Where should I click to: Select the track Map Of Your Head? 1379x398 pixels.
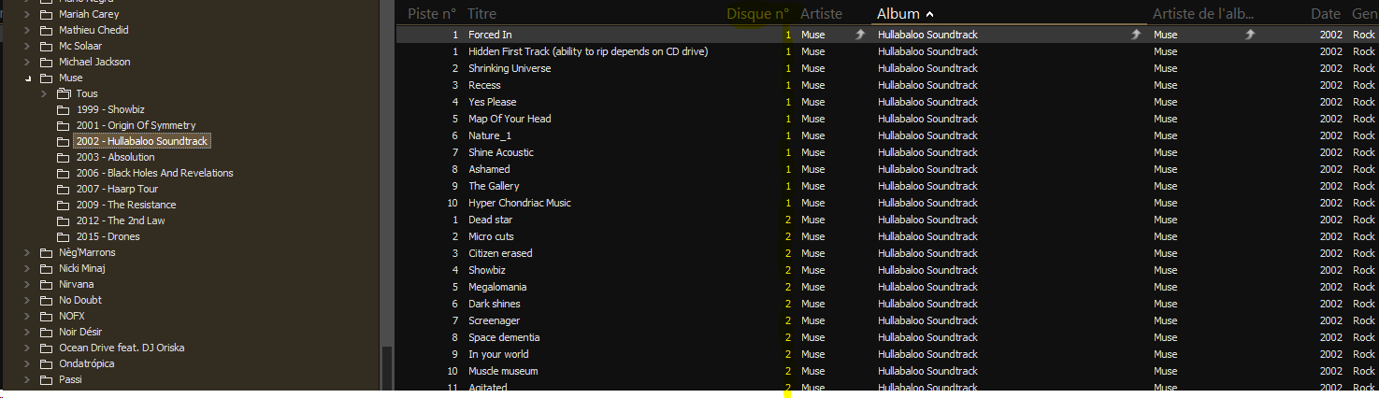tap(510, 119)
